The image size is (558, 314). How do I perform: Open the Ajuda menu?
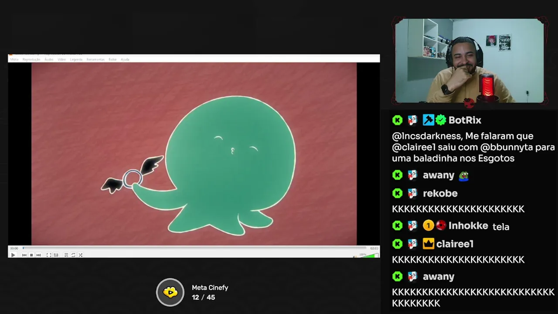[x=125, y=59]
